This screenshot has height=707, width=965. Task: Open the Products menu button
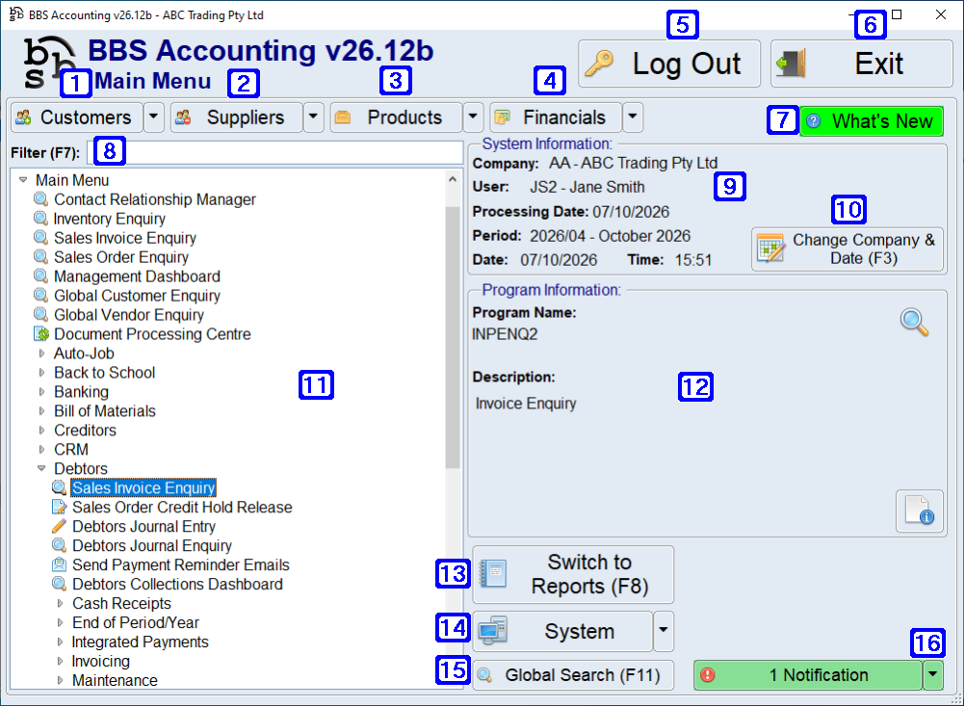point(396,117)
